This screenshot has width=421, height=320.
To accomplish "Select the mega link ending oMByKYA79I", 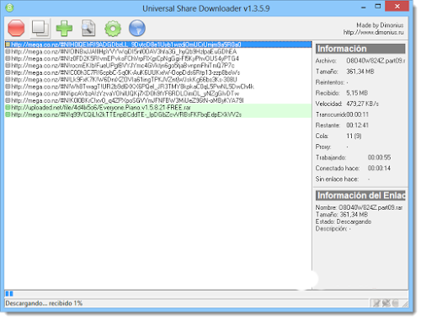I will (x=158, y=100).
